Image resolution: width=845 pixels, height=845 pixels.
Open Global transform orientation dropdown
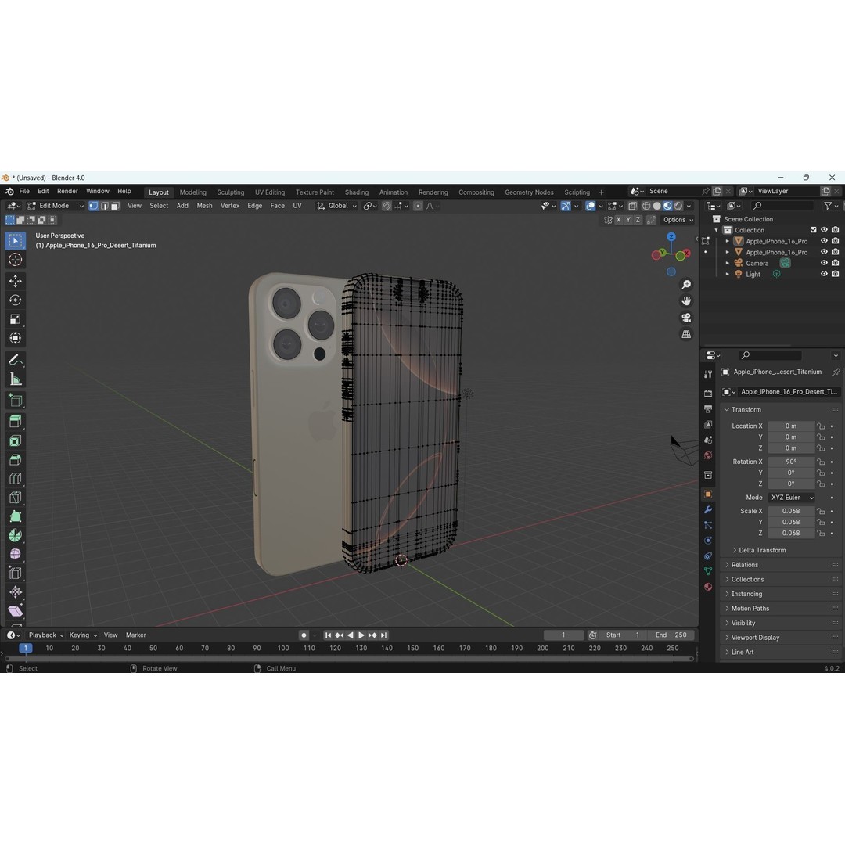click(x=336, y=206)
